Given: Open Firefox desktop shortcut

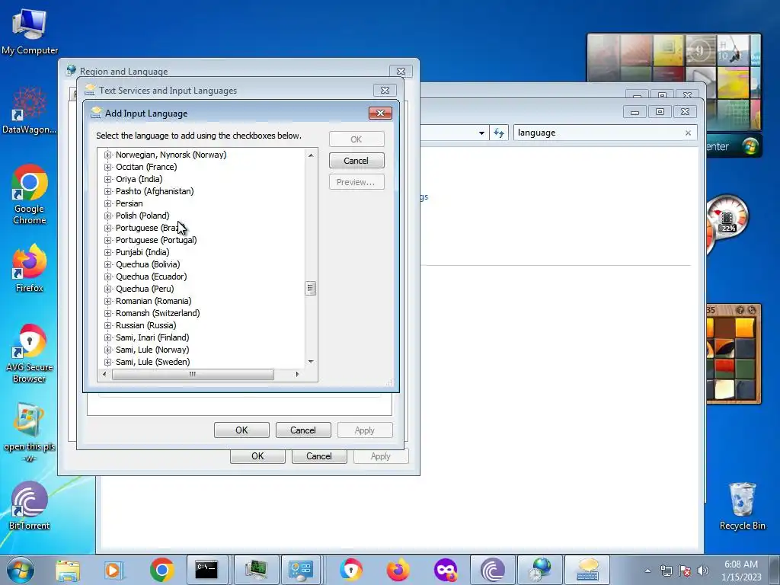Looking at the screenshot, I should [x=30, y=268].
